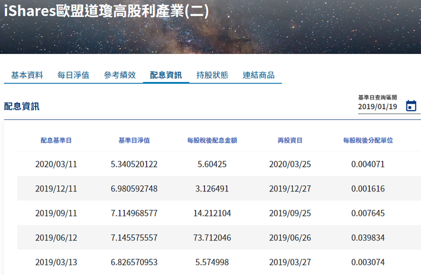Click the 配息資訊 section heading

click(x=22, y=106)
